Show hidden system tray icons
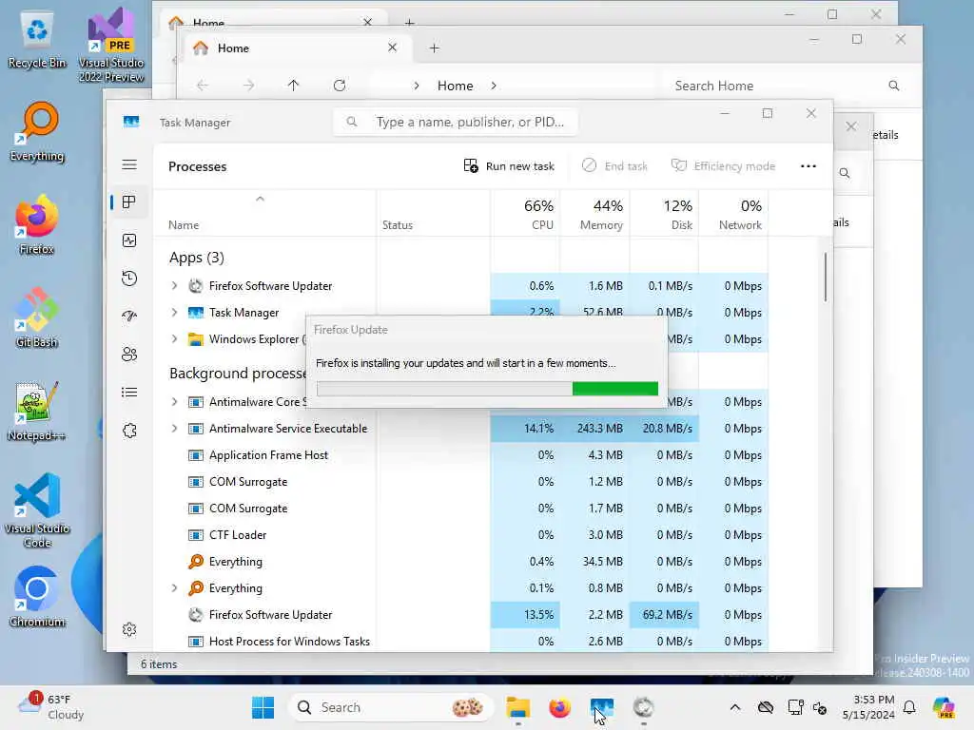 pyautogui.click(x=735, y=707)
